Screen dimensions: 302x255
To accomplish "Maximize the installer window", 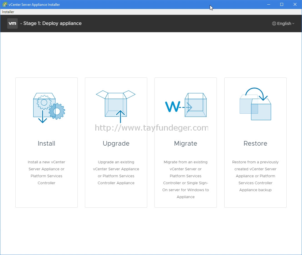I will pyautogui.click(x=282, y=4).
